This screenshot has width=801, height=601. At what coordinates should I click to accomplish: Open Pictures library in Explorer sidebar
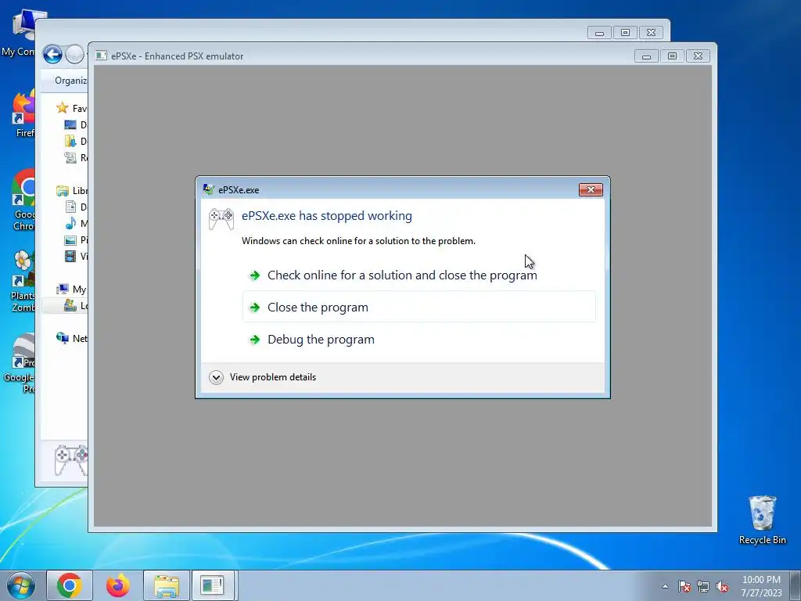[75, 239]
